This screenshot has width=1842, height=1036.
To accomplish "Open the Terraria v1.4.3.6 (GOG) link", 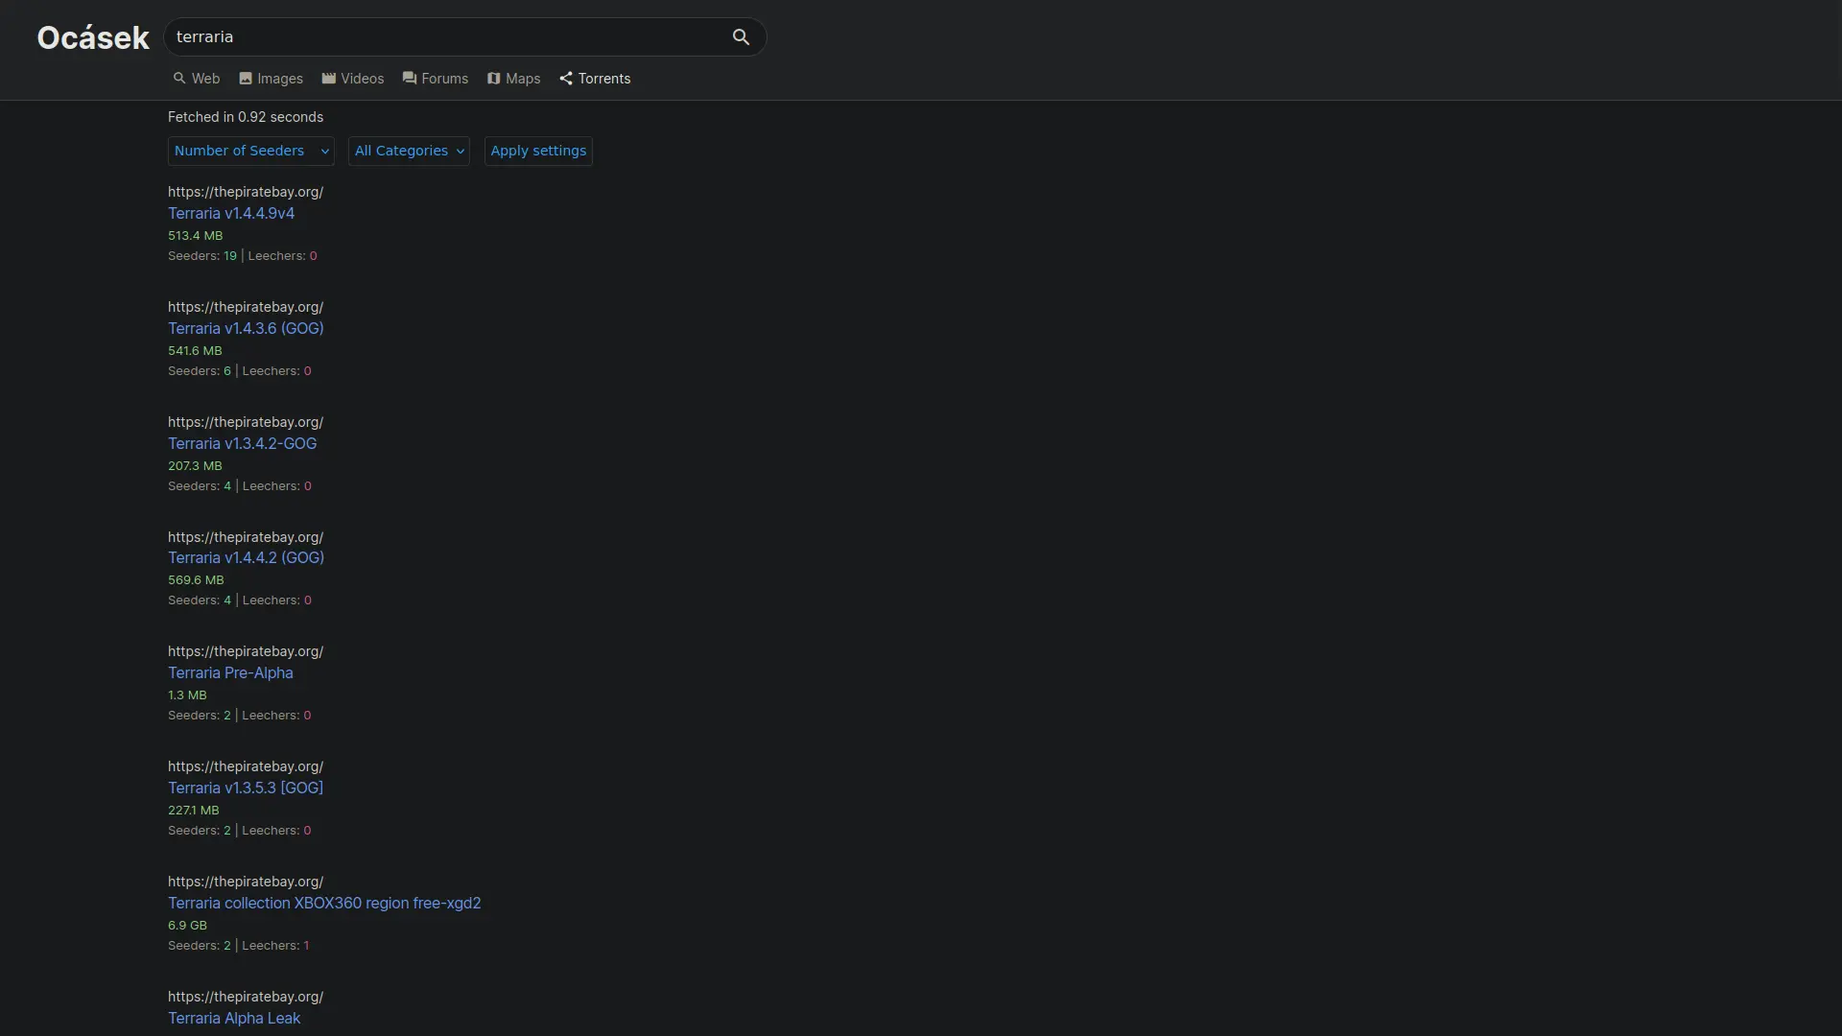I will click(x=246, y=328).
